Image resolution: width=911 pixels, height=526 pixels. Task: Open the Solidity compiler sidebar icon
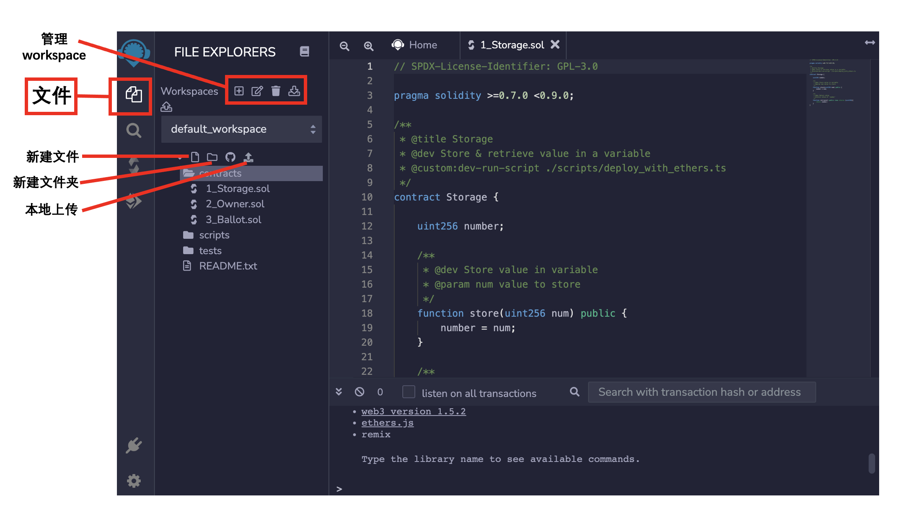tap(134, 166)
